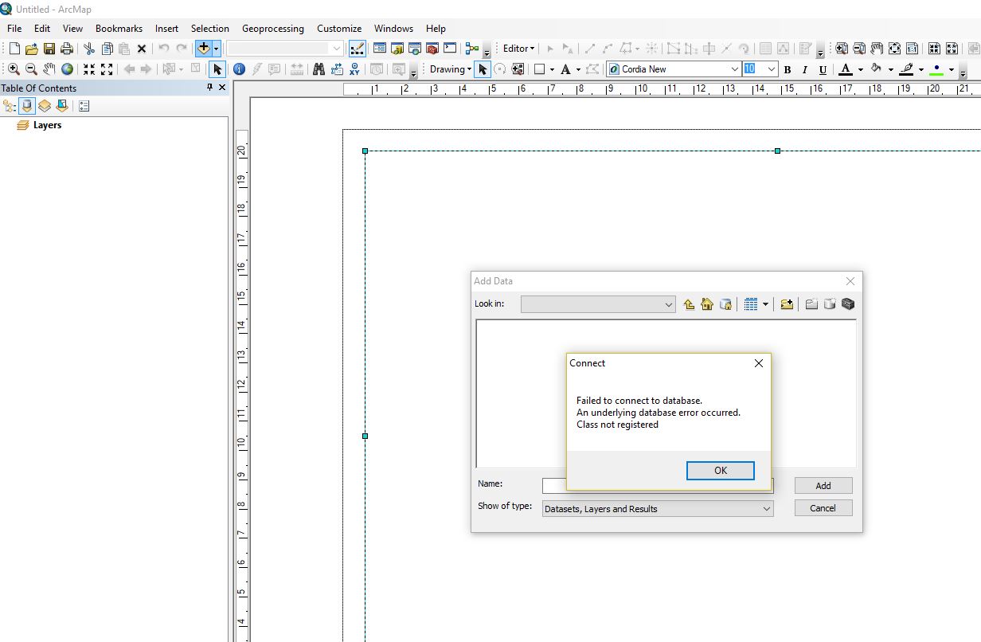Click the Save document icon
The image size is (981, 642).
tap(49, 49)
